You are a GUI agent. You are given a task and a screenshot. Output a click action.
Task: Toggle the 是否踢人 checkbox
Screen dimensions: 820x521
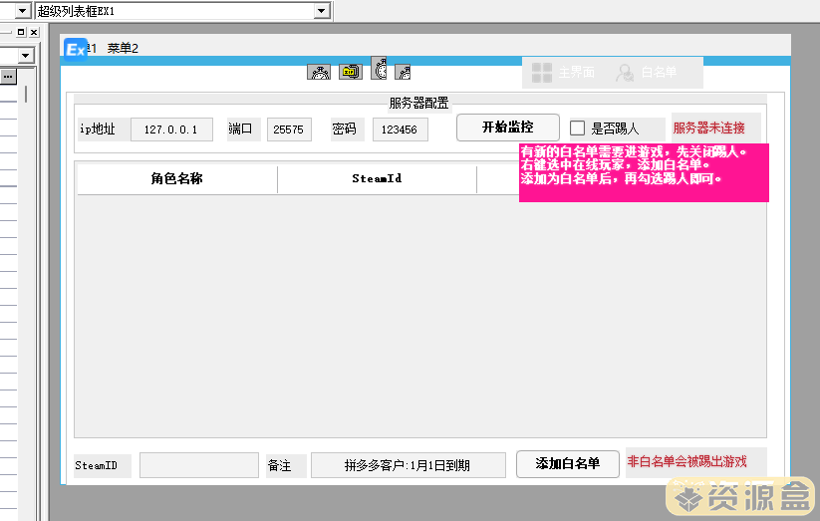pos(577,128)
